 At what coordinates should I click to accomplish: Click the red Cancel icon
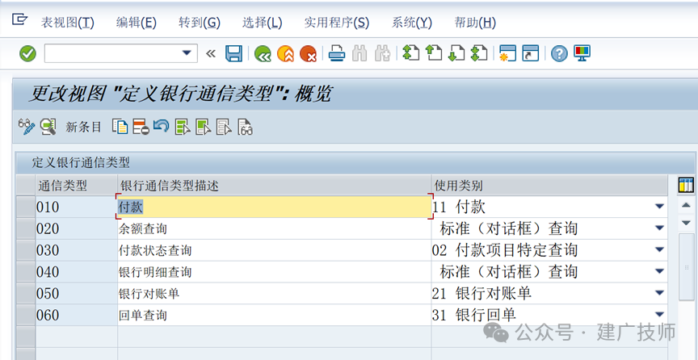[308, 54]
